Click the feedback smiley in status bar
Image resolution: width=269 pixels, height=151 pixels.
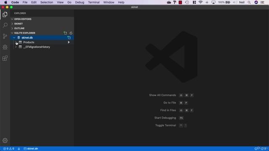coord(256,148)
